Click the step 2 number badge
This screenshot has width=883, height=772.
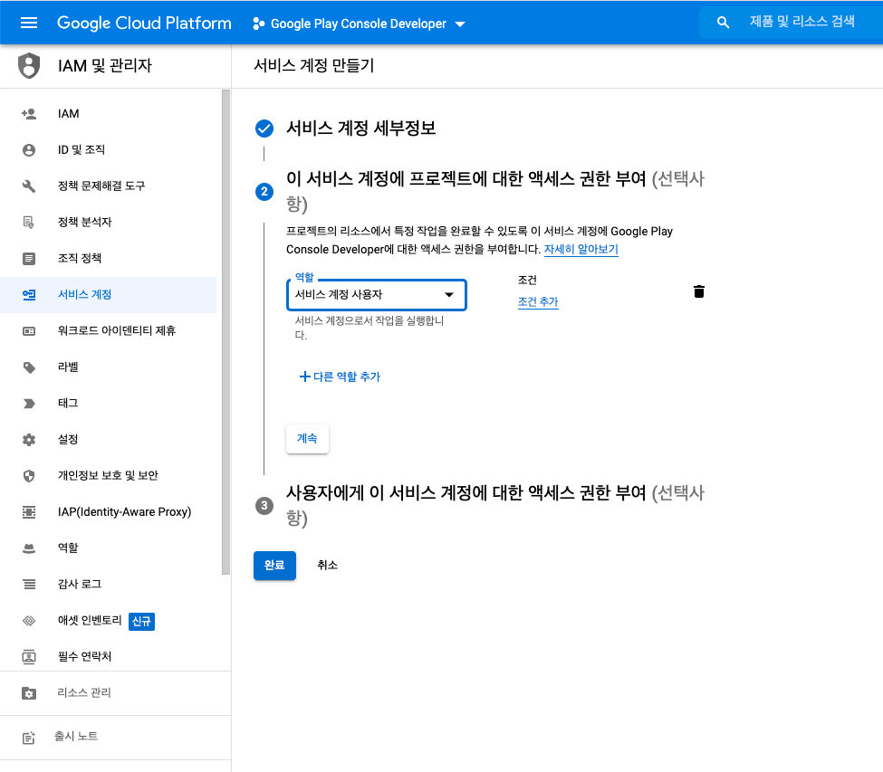point(264,191)
